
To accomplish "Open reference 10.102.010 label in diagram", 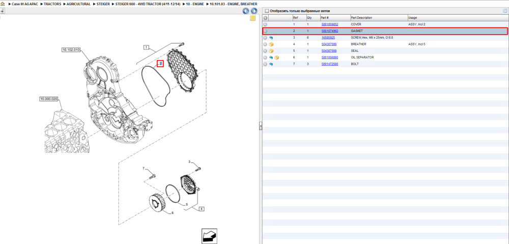I will coord(71,50).
